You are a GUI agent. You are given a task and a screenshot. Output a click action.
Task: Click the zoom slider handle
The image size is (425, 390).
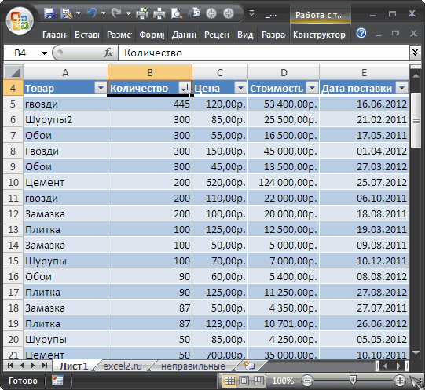click(x=353, y=380)
